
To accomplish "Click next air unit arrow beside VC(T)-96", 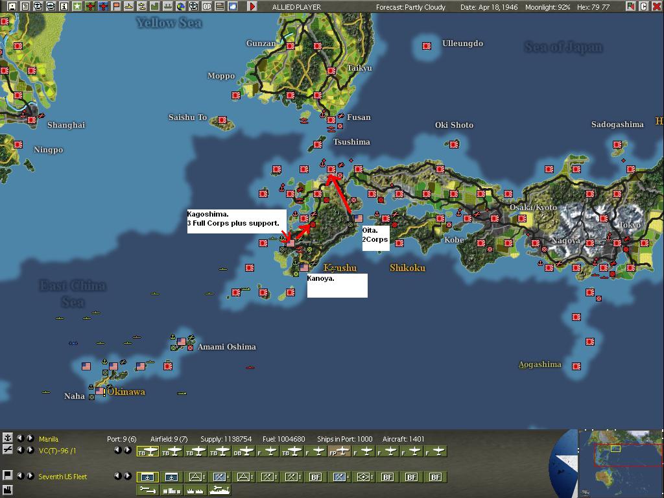I will [x=30, y=450].
